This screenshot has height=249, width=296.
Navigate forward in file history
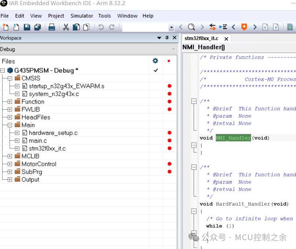click(276, 27)
